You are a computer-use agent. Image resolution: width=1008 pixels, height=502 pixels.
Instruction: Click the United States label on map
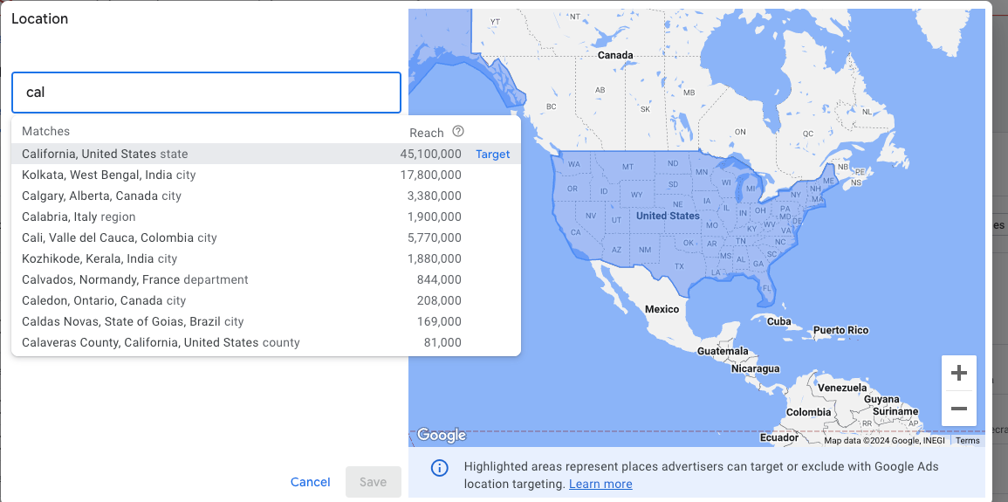pyautogui.click(x=668, y=216)
